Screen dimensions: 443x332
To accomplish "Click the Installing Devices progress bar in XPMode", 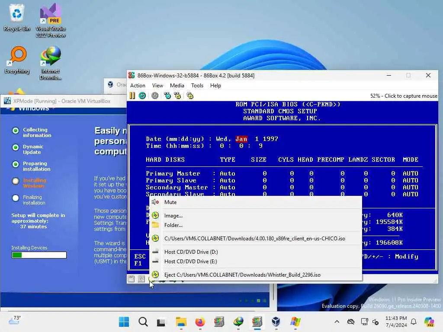I will [x=39, y=255].
